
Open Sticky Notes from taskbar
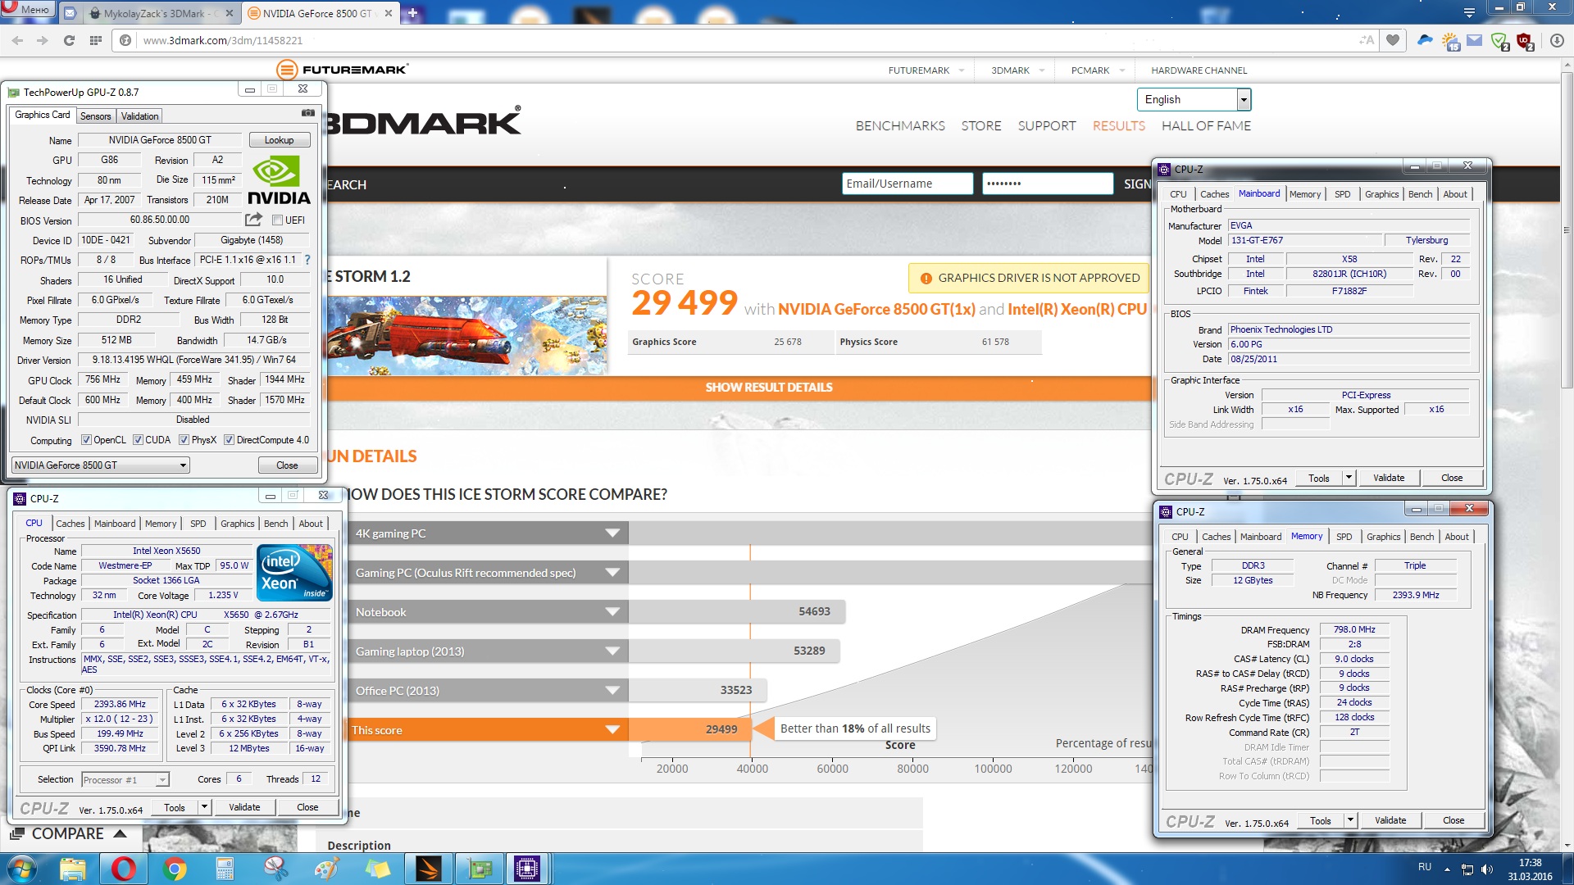377,869
